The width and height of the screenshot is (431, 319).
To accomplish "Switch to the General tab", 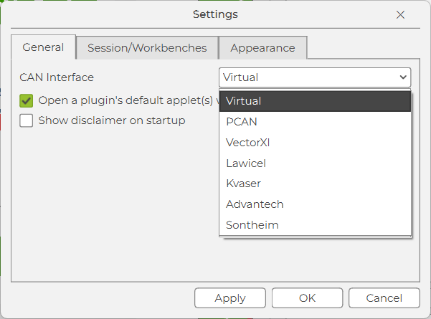I will point(44,47).
